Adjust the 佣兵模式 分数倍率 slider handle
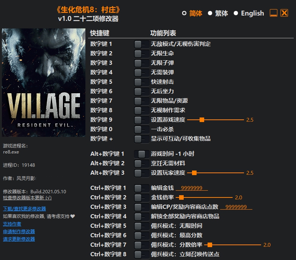296x260 pixels. tap(210, 245)
